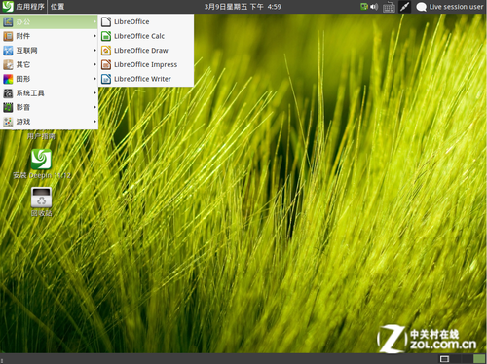This screenshot has height=364, width=487.
Task: Select the 互联网 internet category
Action: pyautogui.click(x=49, y=51)
